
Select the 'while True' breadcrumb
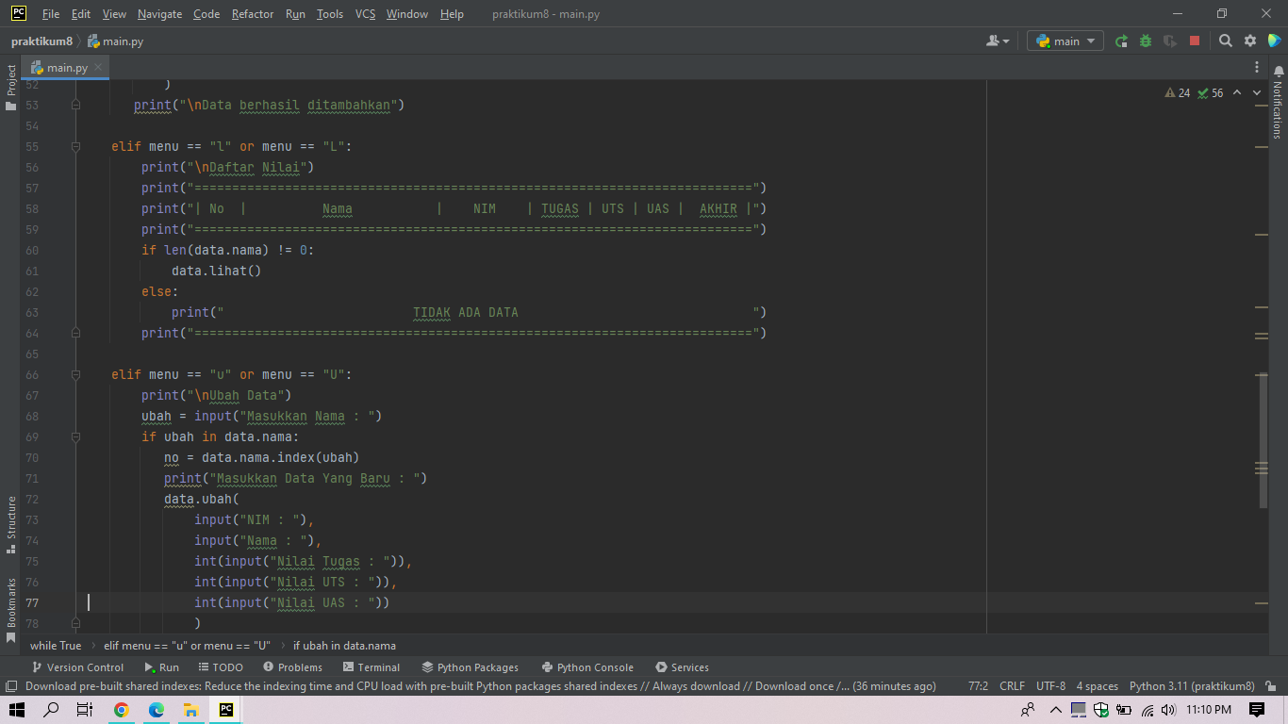[x=56, y=646]
